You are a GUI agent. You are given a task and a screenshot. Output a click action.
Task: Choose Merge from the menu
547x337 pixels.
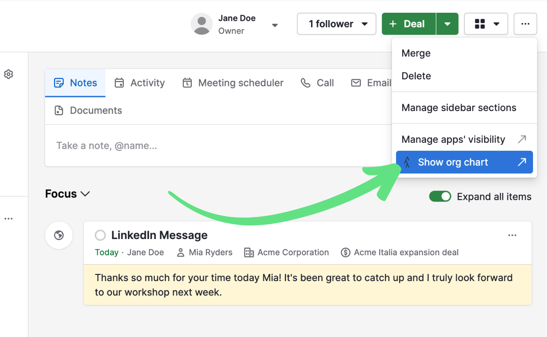(416, 53)
